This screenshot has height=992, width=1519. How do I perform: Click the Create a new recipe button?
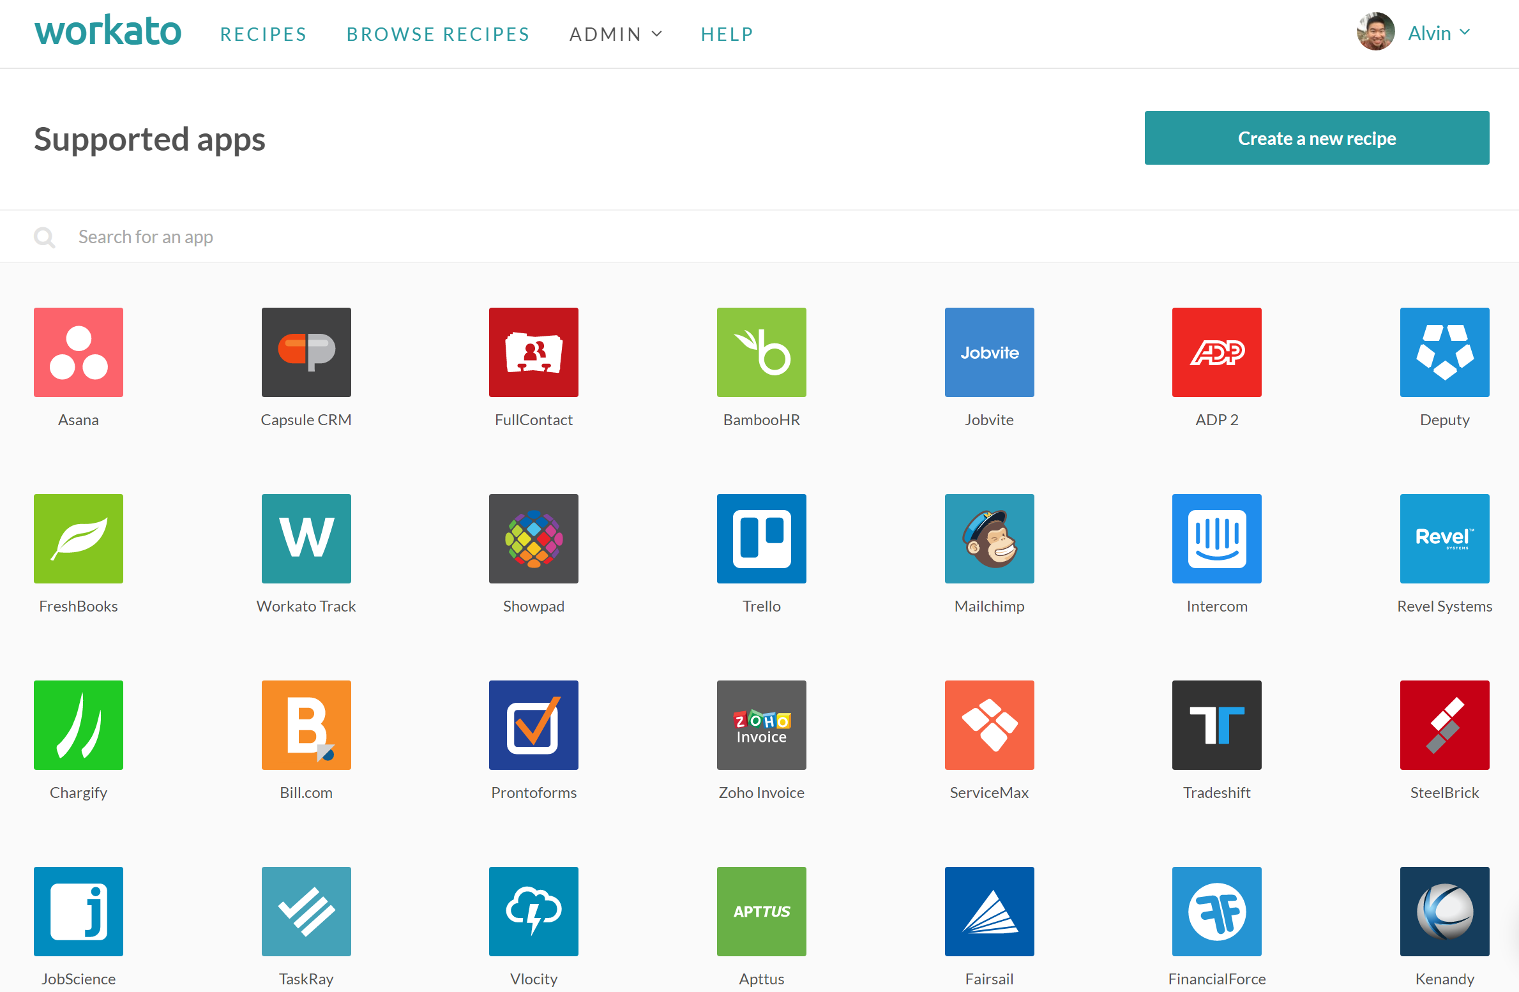(x=1317, y=138)
